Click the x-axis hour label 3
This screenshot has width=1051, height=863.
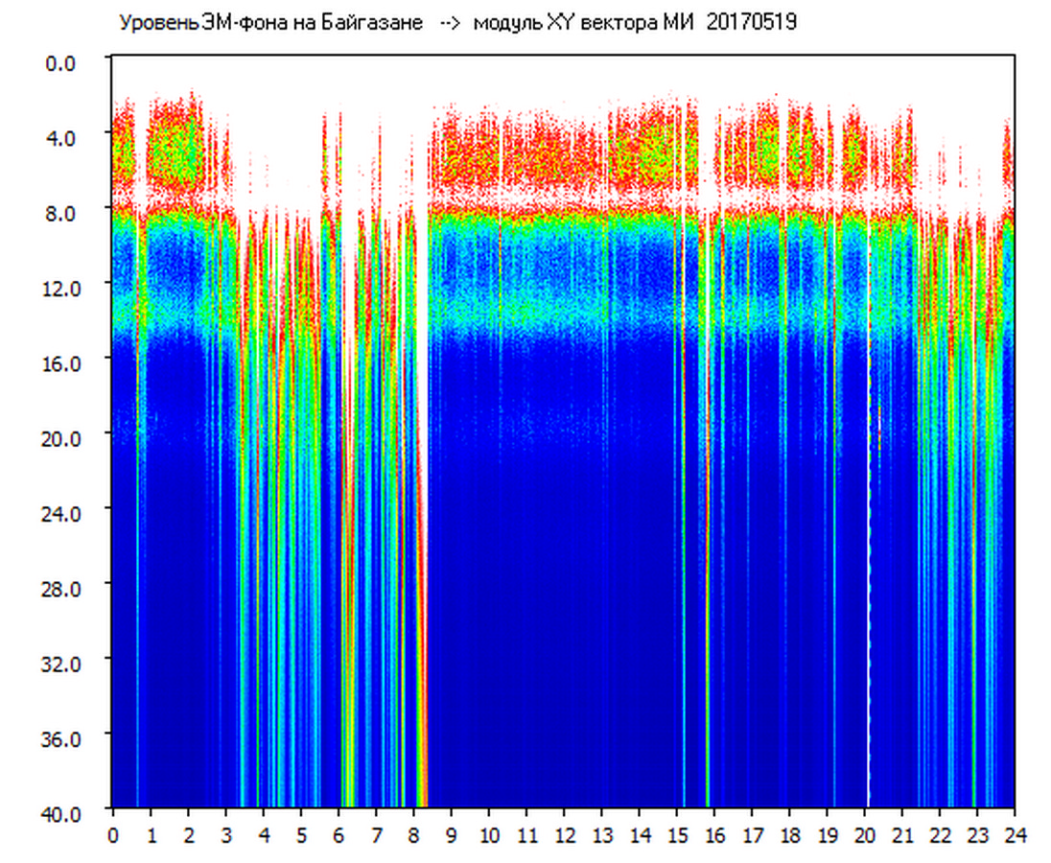pyautogui.click(x=225, y=834)
